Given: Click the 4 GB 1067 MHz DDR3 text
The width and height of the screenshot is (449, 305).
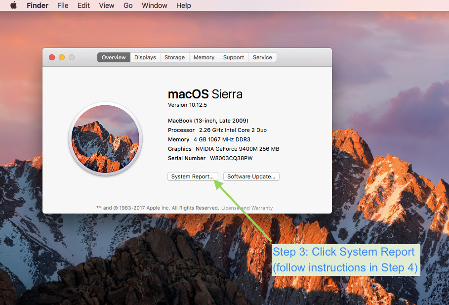Looking at the screenshot, I should (x=222, y=139).
